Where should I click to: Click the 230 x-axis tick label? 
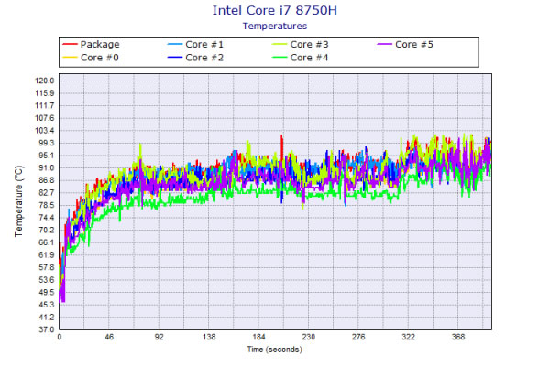click(309, 337)
